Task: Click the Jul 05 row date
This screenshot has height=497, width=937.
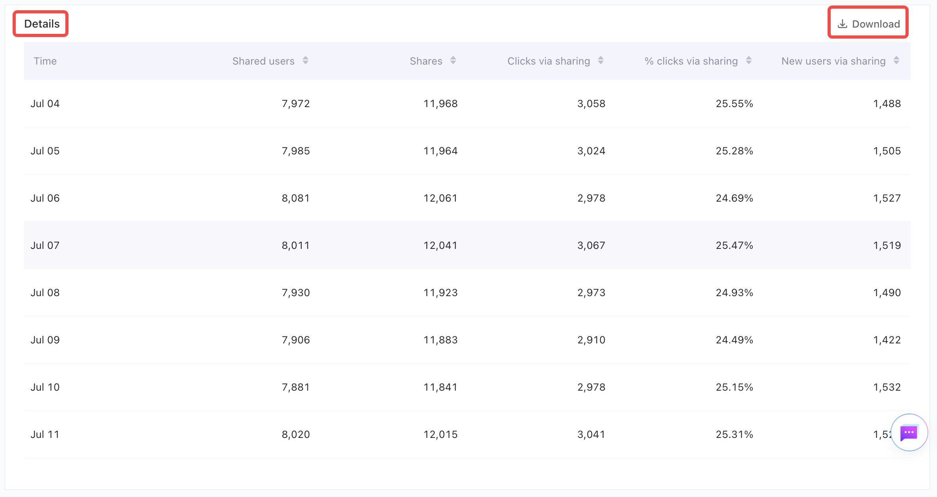Action: [45, 151]
